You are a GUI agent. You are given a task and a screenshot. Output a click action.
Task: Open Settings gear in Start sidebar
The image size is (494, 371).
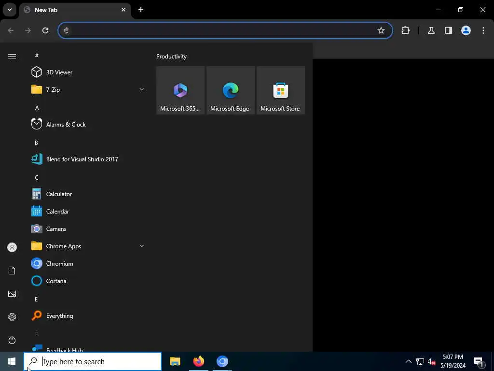point(12,317)
